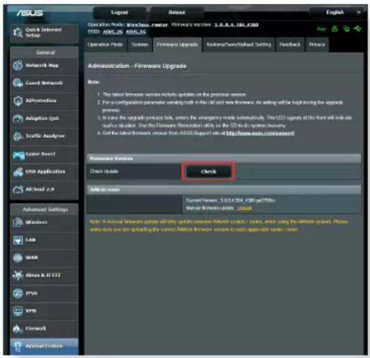370x358 pixels.
Task: Click the Wireless settings icon
Action: click(x=18, y=222)
